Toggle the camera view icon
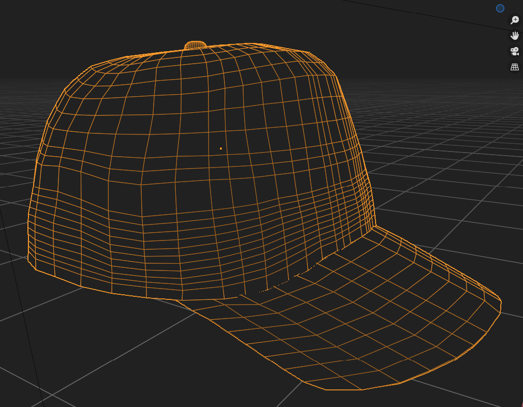This screenshot has width=523, height=407. pos(515,51)
